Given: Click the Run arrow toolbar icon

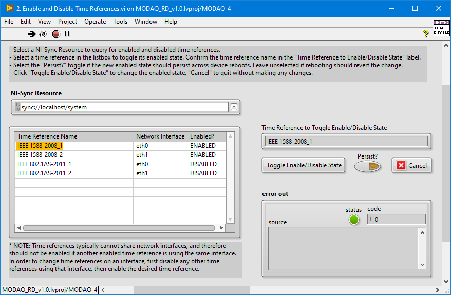Looking at the screenshot, I should 32,34.
